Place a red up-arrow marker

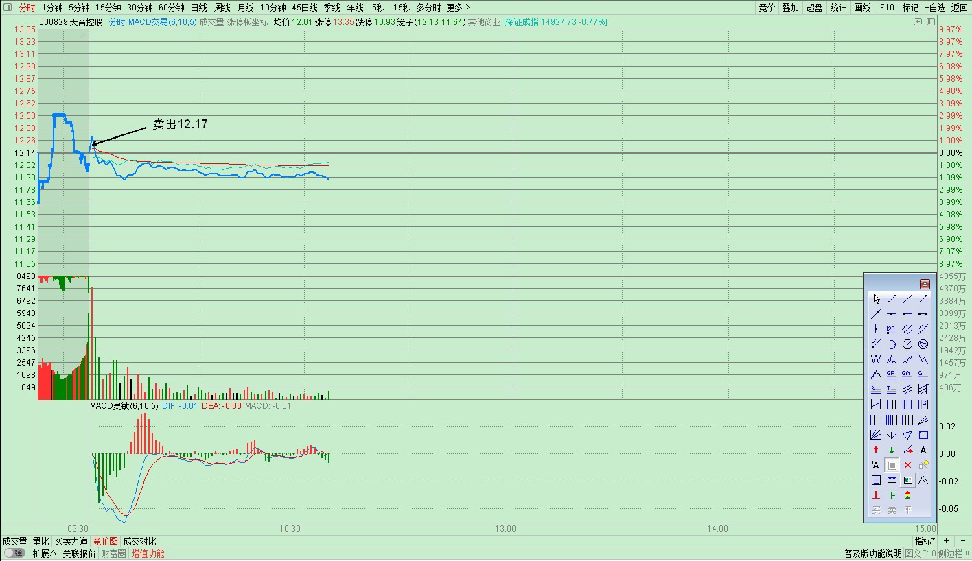click(x=876, y=450)
